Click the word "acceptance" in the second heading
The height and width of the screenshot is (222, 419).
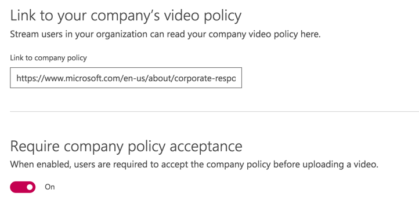coord(206,147)
